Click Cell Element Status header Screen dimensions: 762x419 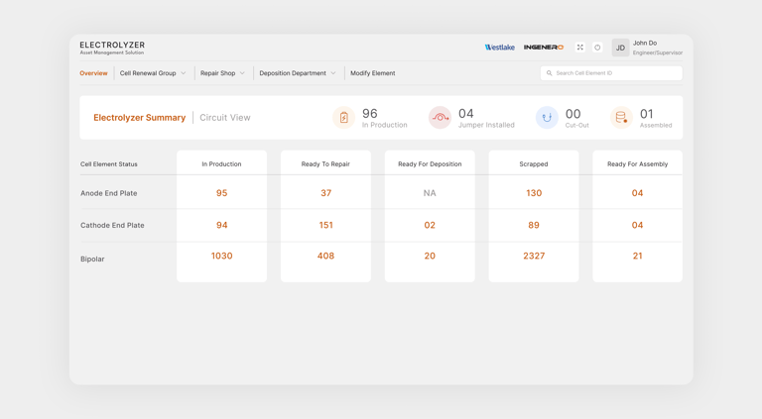pos(109,163)
